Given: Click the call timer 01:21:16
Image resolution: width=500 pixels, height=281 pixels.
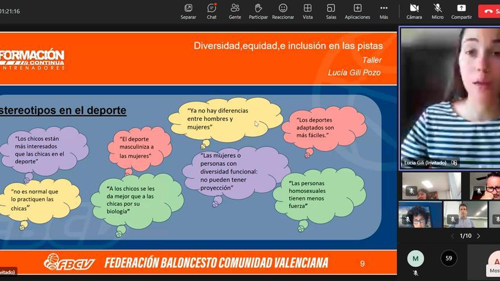Looking at the screenshot, I should pyautogui.click(x=10, y=11).
